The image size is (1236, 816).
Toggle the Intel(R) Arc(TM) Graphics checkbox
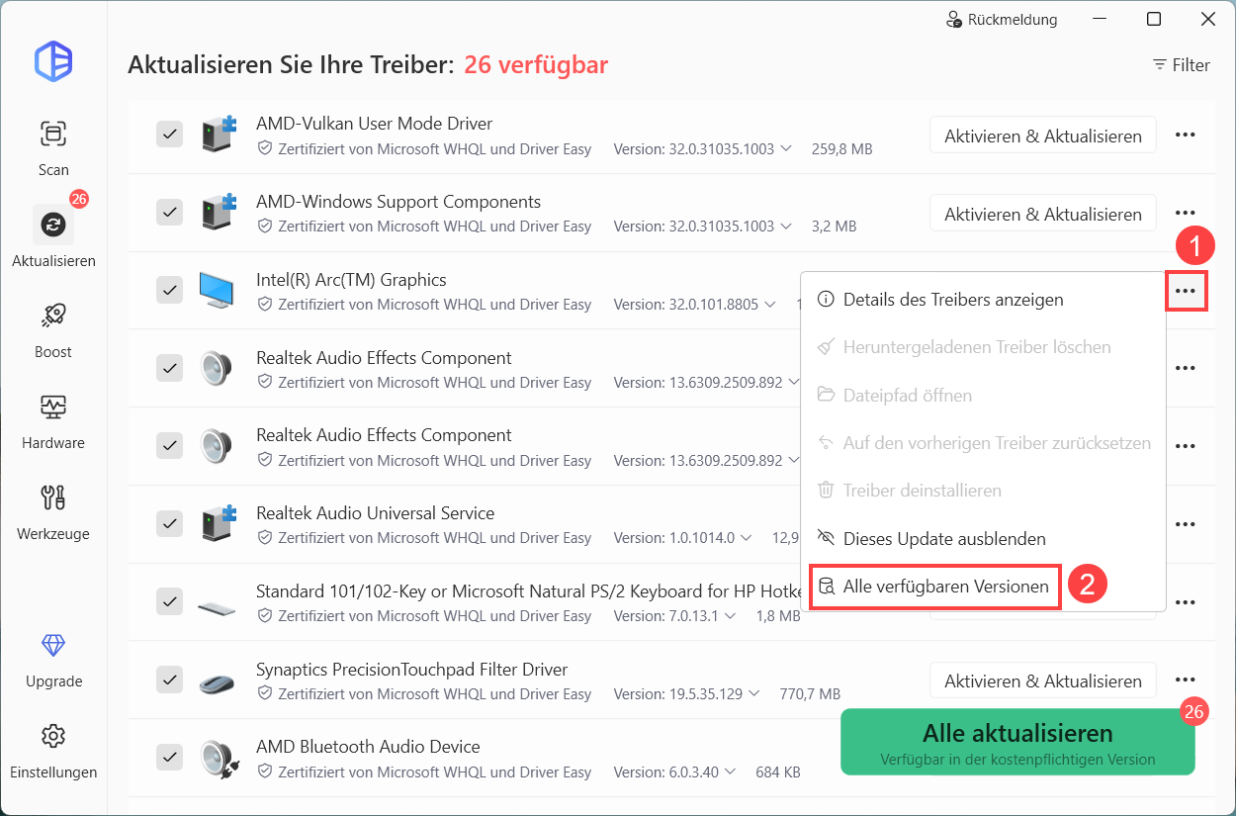[170, 291]
